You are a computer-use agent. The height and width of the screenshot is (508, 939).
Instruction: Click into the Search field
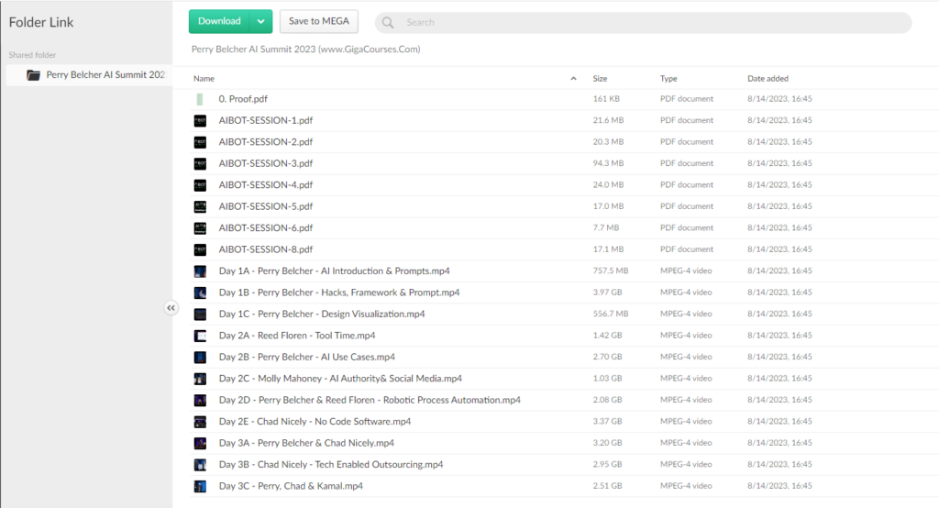[642, 23]
